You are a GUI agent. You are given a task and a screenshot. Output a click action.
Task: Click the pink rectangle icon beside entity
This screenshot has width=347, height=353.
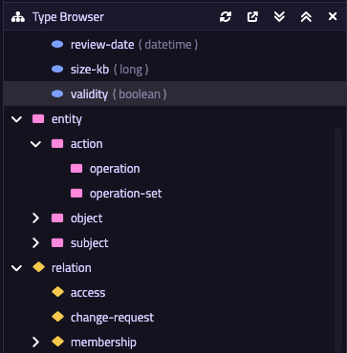point(38,119)
